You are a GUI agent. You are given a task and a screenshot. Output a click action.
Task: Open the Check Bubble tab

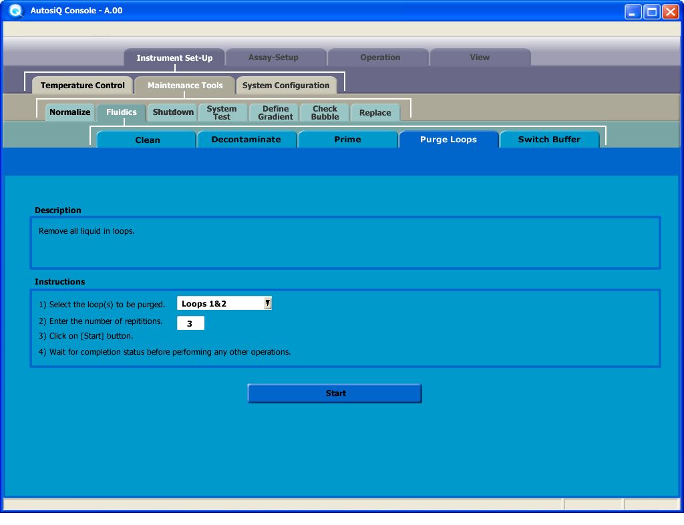pos(325,112)
